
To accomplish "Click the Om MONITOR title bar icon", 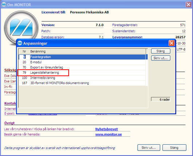I will point(4,5).
